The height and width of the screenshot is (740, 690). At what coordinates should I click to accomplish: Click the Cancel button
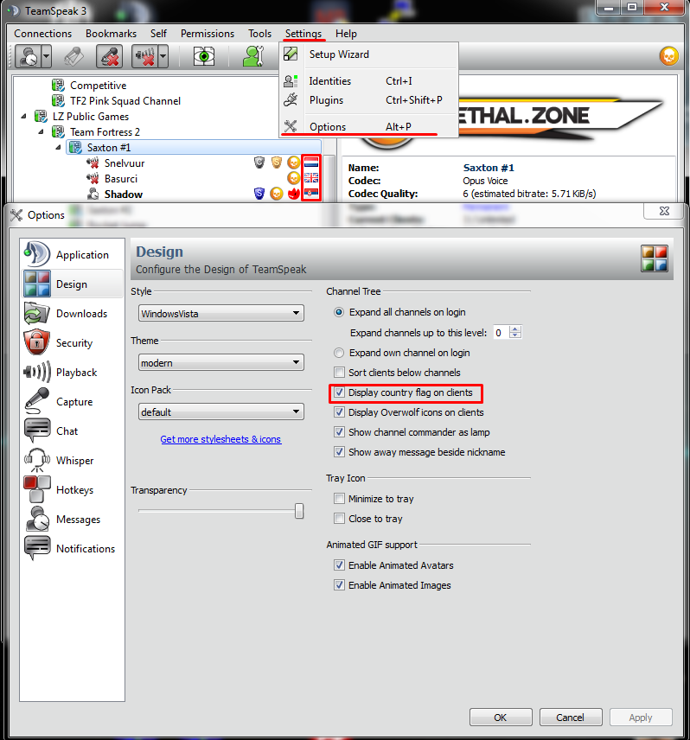(x=570, y=718)
